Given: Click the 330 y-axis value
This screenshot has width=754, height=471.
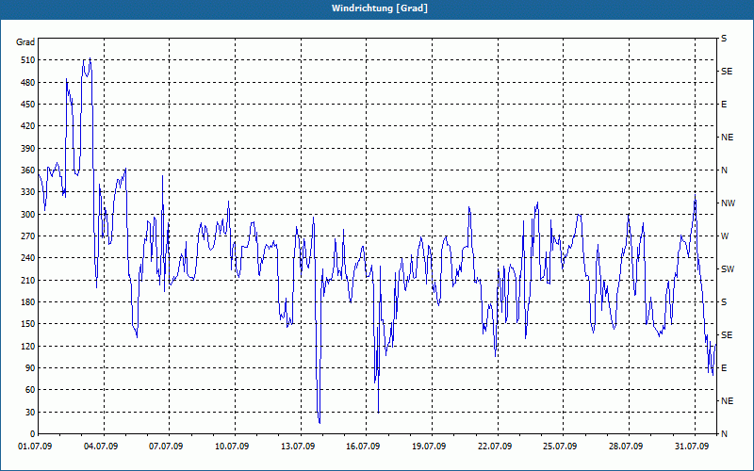Looking at the screenshot, I should (28, 192).
